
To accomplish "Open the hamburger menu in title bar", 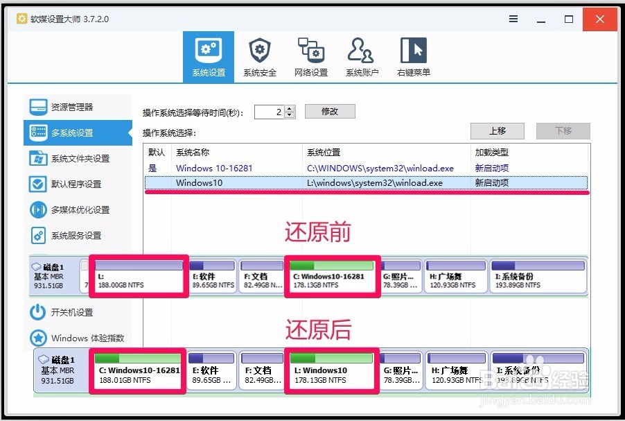I will point(513,19).
